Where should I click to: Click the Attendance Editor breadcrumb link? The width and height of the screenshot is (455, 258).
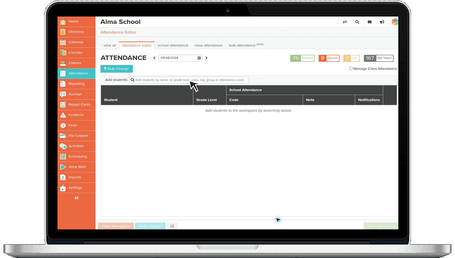118,33
